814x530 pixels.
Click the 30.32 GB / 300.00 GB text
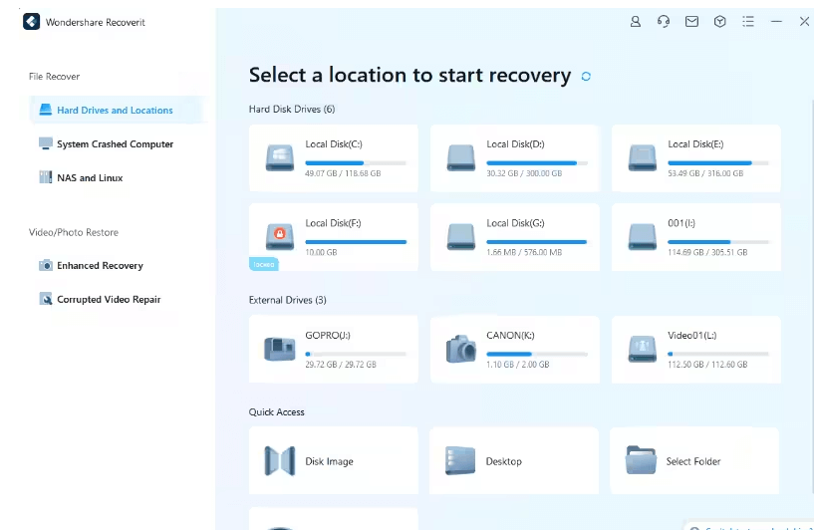coord(524,173)
